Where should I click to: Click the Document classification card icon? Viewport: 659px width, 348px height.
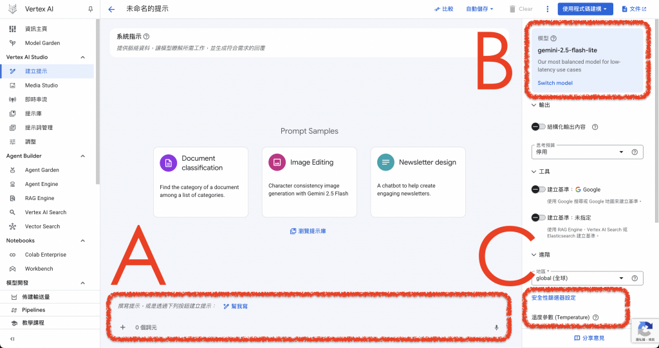tap(169, 163)
